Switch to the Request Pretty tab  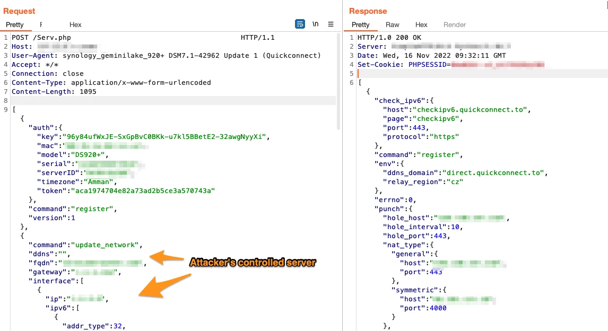tap(15, 24)
